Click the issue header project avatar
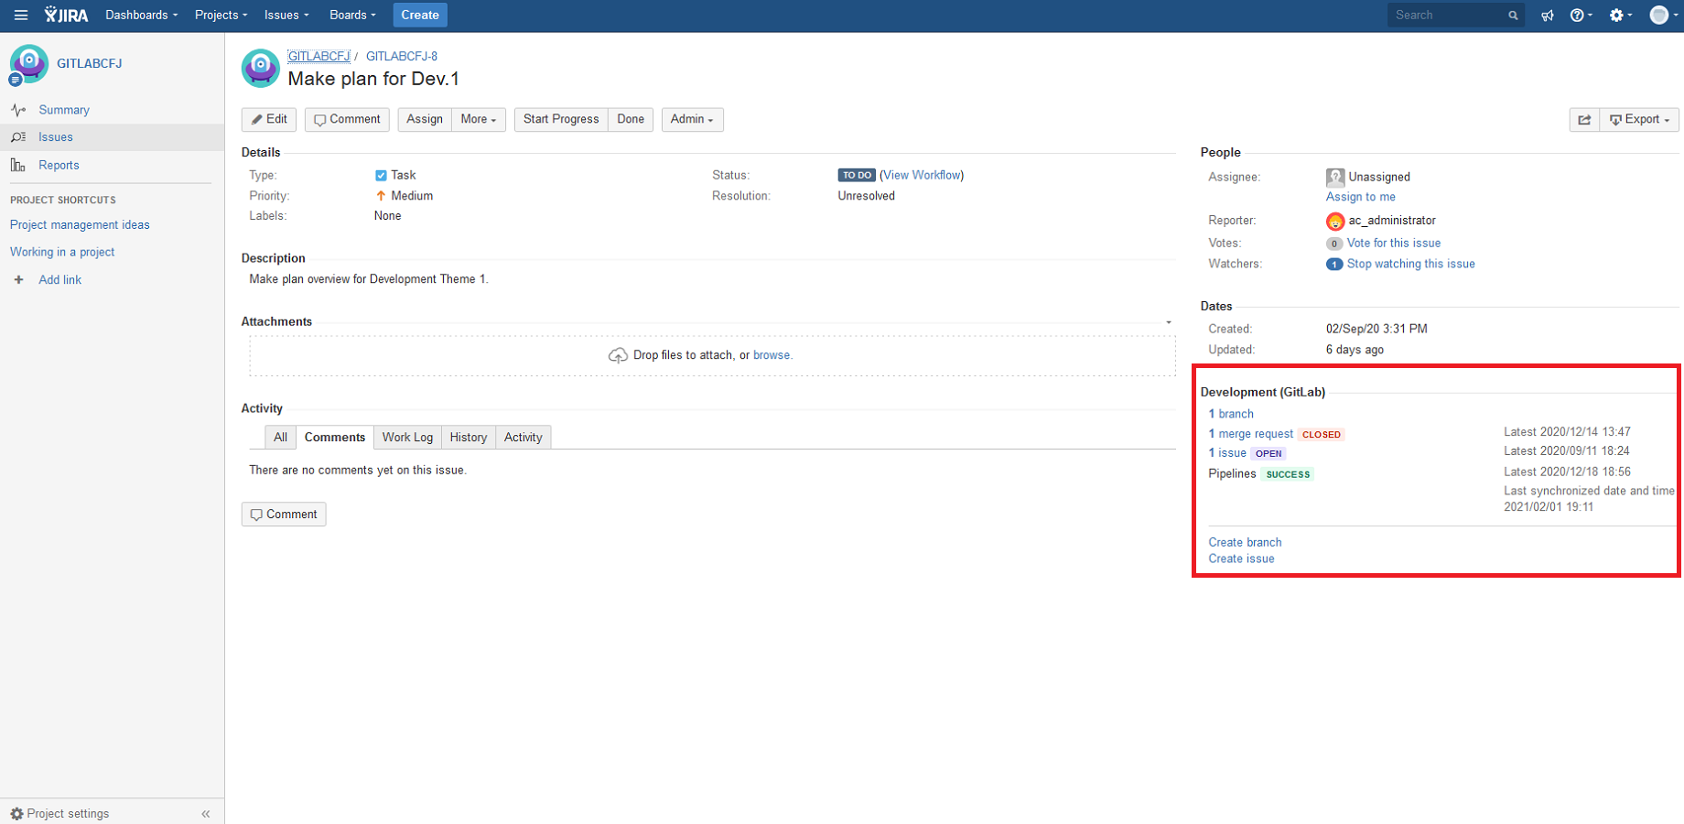The height and width of the screenshot is (824, 1684). pyautogui.click(x=260, y=68)
